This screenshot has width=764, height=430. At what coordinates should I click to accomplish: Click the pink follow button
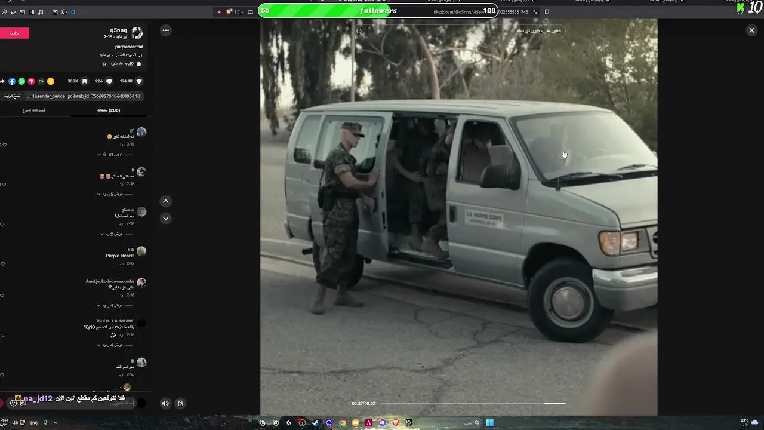click(x=14, y=33)
